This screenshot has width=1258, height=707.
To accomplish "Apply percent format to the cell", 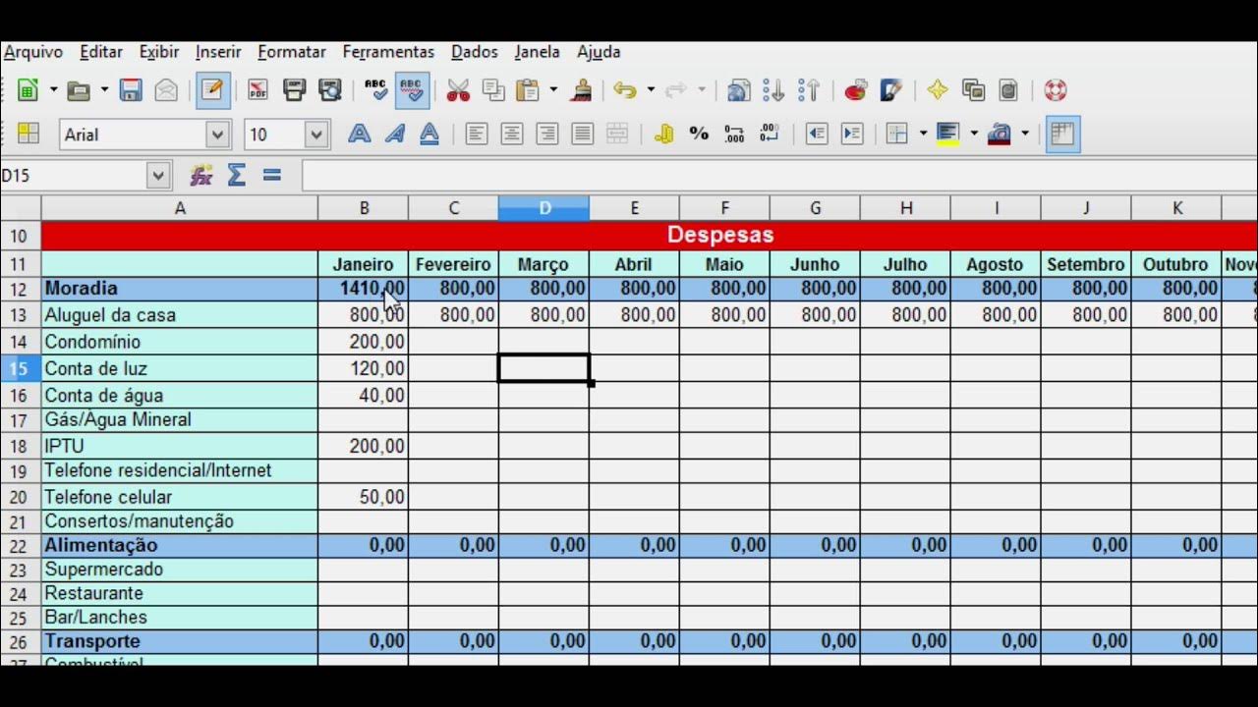I will tap(699, 134).
